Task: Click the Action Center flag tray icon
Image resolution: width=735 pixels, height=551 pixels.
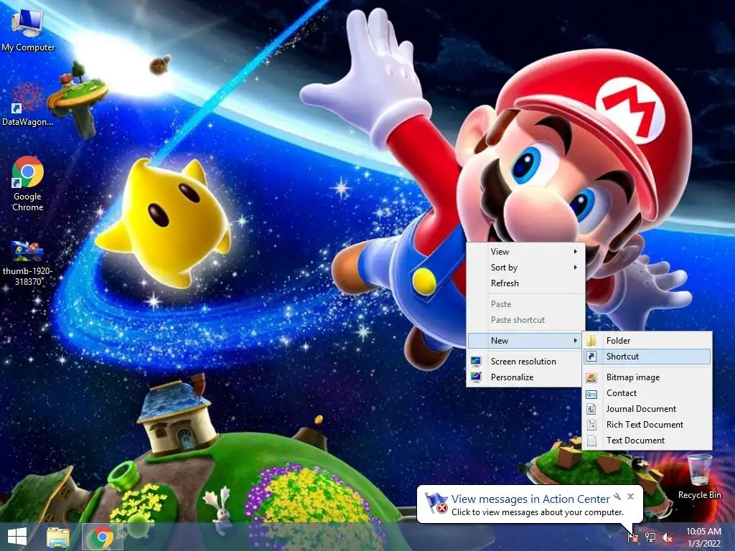Action: (x=633, y=537)
